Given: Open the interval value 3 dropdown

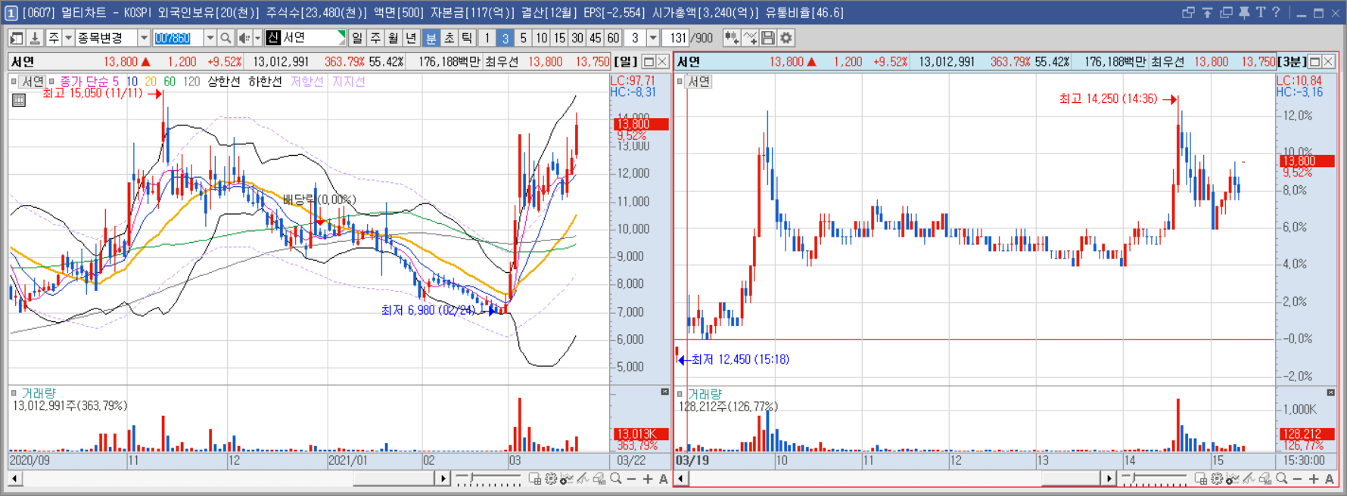Looking at the screenshot, I should (x=653, y=38).
